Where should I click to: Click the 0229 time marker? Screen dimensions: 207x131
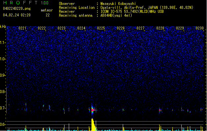point(180,28)
